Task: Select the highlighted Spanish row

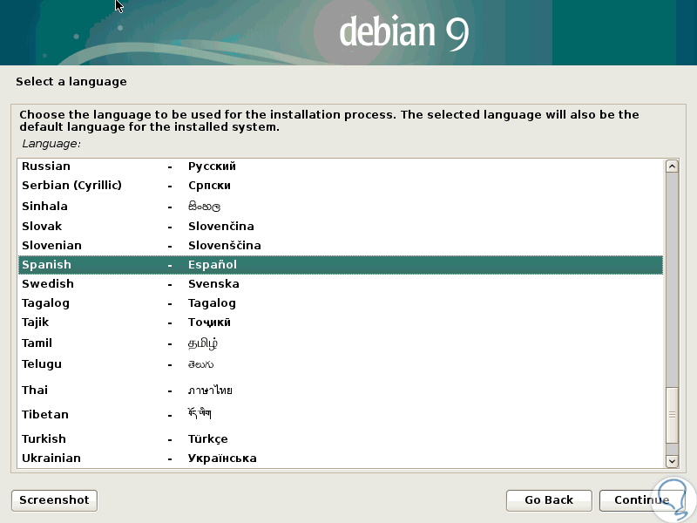Action: pos(341,265)
